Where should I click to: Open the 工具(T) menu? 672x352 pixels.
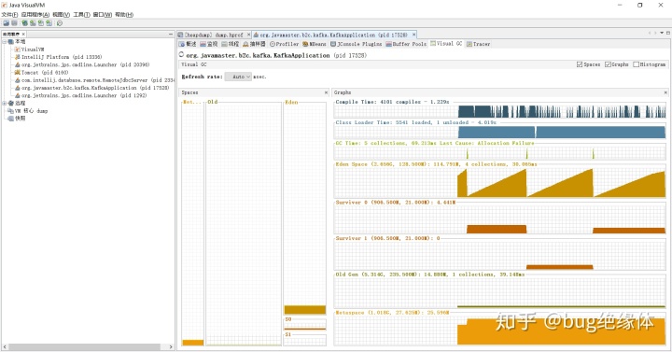tap(81, 15)
